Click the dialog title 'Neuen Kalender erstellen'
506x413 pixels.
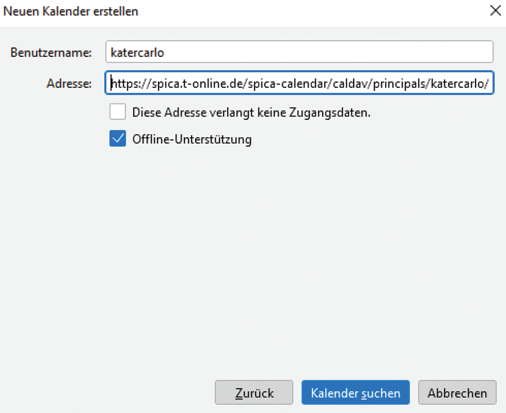tap(71, 11)
